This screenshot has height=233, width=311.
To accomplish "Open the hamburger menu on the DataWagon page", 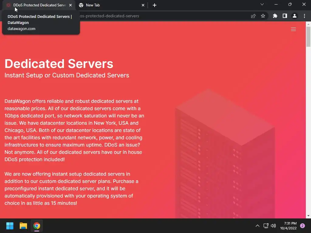I will click(x=293, y=29).
